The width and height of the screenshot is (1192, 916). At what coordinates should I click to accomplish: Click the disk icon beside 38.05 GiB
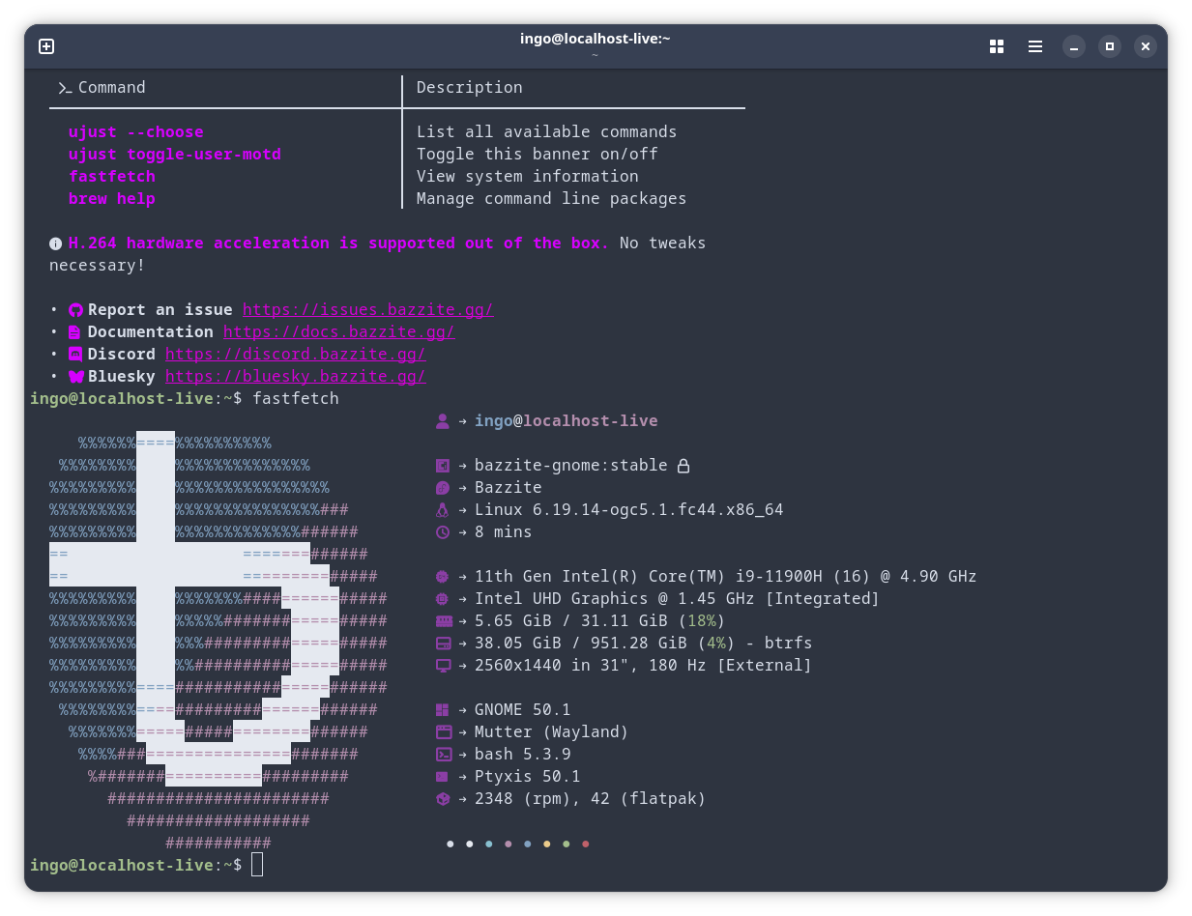(444, 644)
